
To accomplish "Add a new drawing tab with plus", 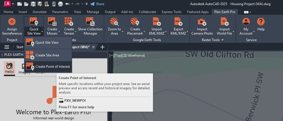I will click(102, 47).
